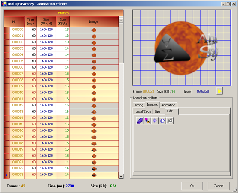Select the Load/Save sub-tab
This screenshot has height=193, width=238.
(143, 112)
